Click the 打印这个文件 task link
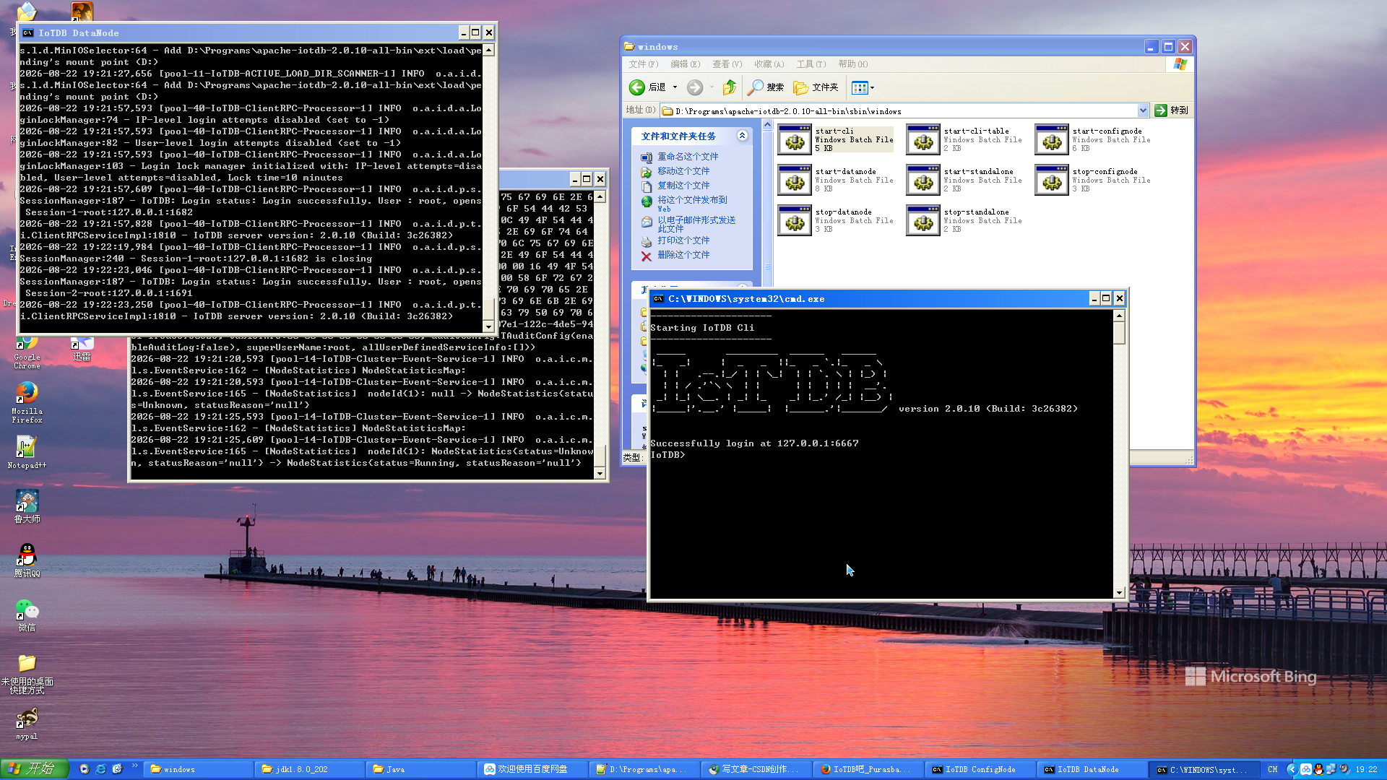Screen dimensions: 1387x780 (x=683, y=240)
